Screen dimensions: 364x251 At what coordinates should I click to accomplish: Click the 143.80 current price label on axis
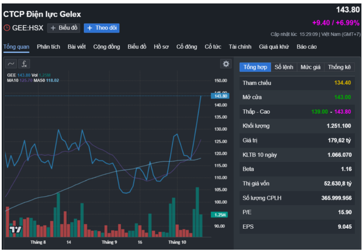221,96
